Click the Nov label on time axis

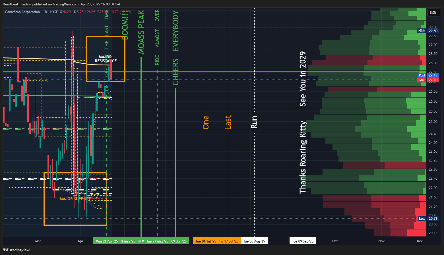[381, 241]
